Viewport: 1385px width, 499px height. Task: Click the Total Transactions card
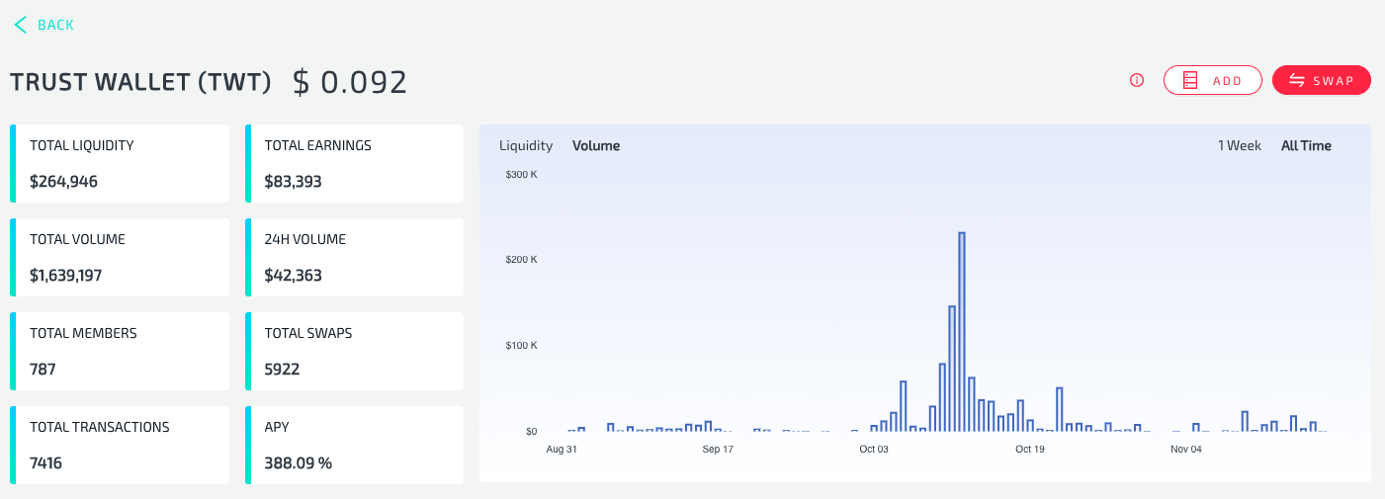(120, 445)
